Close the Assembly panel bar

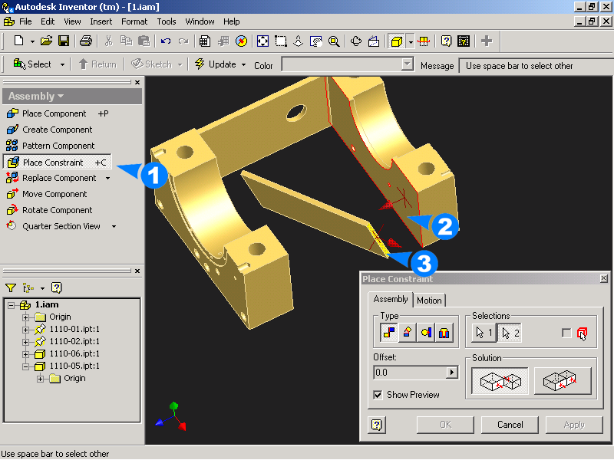137,82
